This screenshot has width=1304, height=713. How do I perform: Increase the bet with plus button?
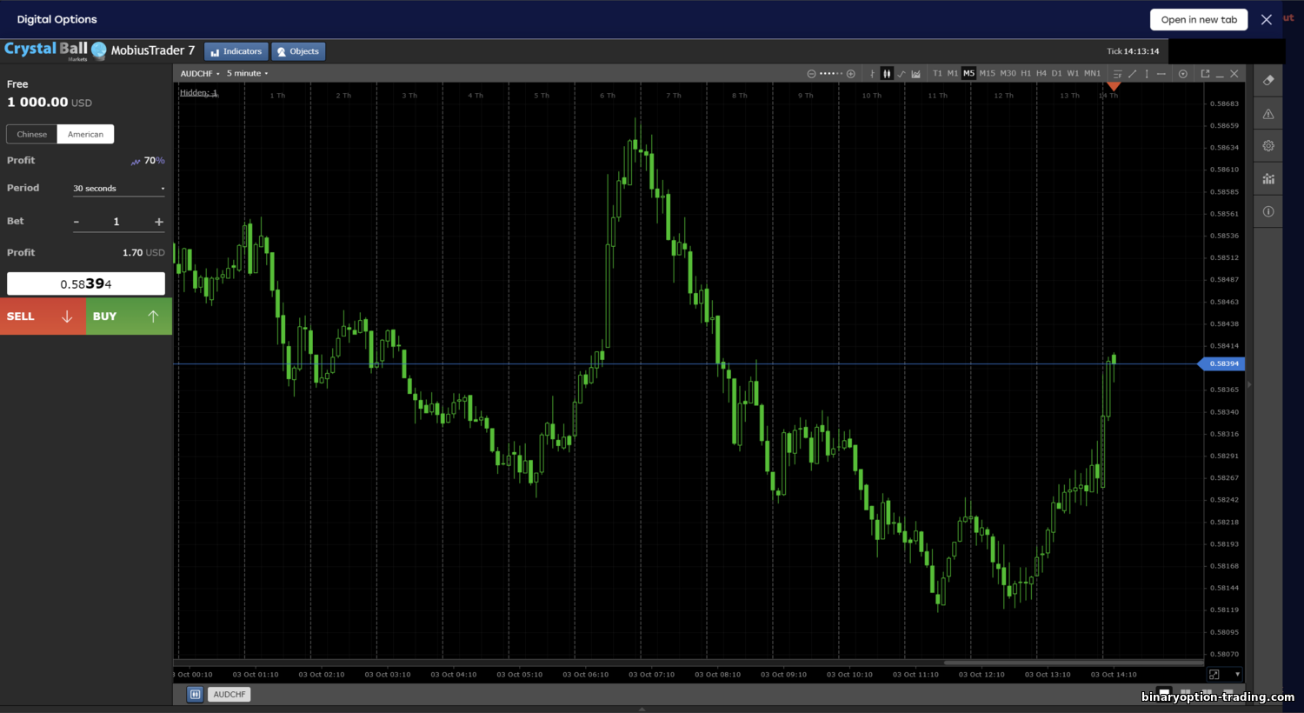tap(159, 222)
